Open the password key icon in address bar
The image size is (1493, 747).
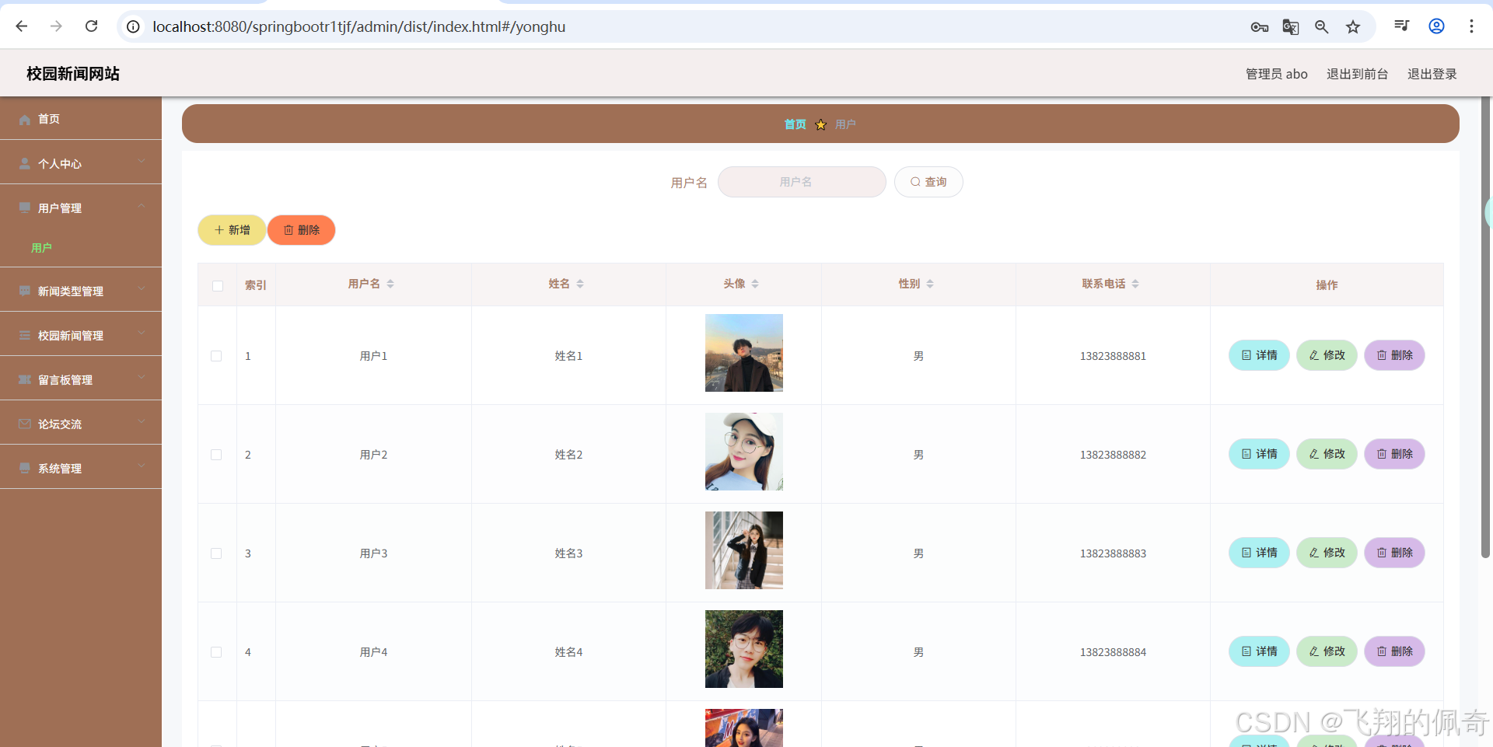(x=1259, y=27)
